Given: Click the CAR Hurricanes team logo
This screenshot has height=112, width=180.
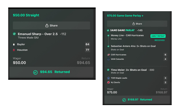Looking at the screenshot, I should pyautogui.click(x=108, y=55).
